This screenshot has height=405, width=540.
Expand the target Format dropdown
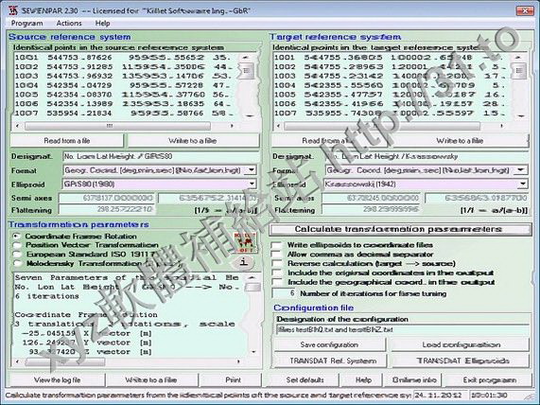521,170
